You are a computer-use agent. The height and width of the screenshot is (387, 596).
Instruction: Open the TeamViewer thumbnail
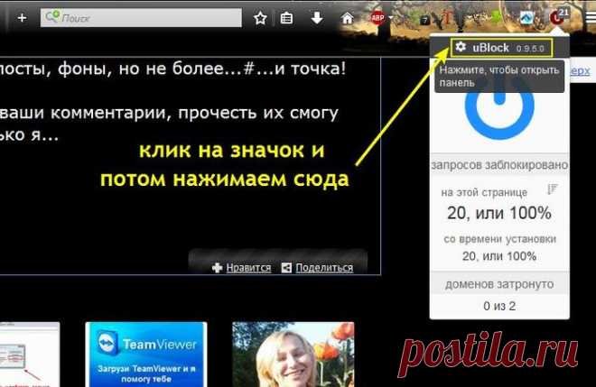146,355
